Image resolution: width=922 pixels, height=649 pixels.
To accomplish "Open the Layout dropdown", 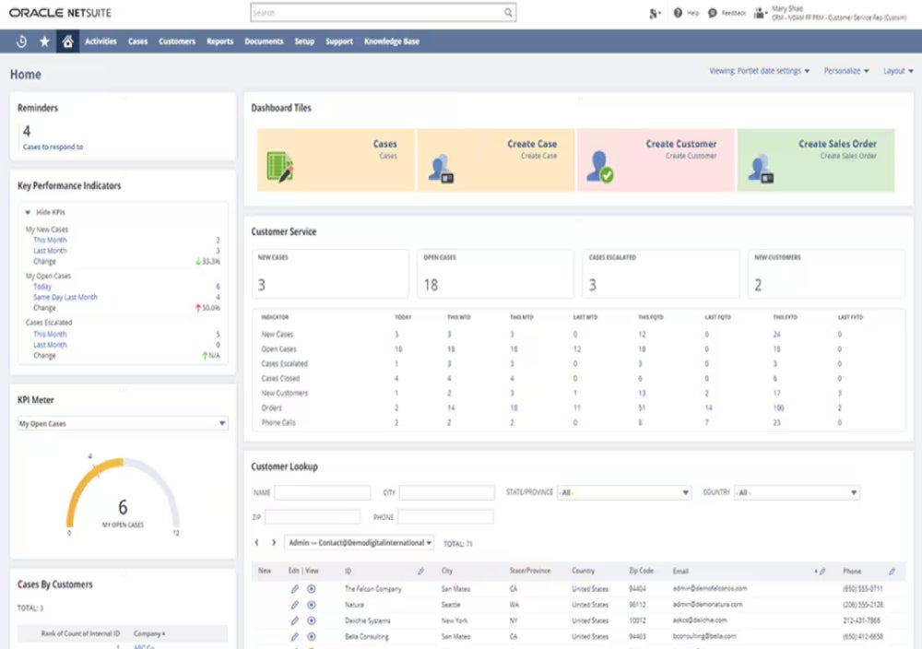I will tap(898, 71).
